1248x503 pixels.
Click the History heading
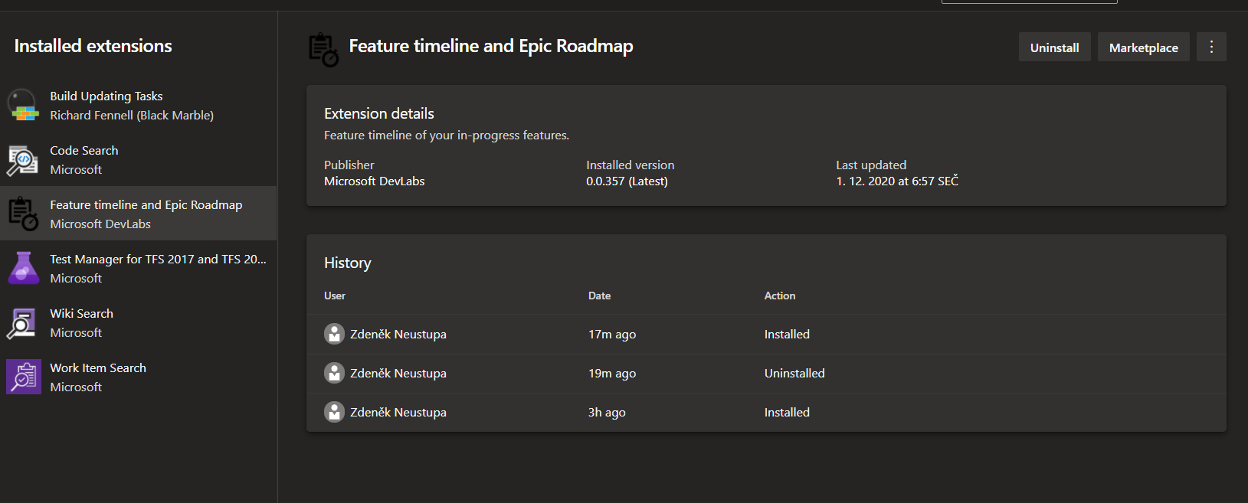(x=347, y=263)
